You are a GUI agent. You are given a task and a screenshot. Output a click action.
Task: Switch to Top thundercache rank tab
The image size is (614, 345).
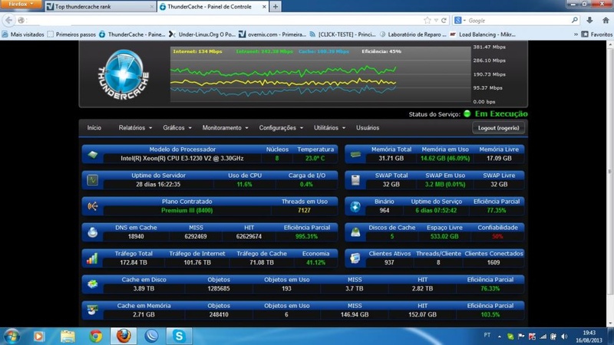point(100,7)
